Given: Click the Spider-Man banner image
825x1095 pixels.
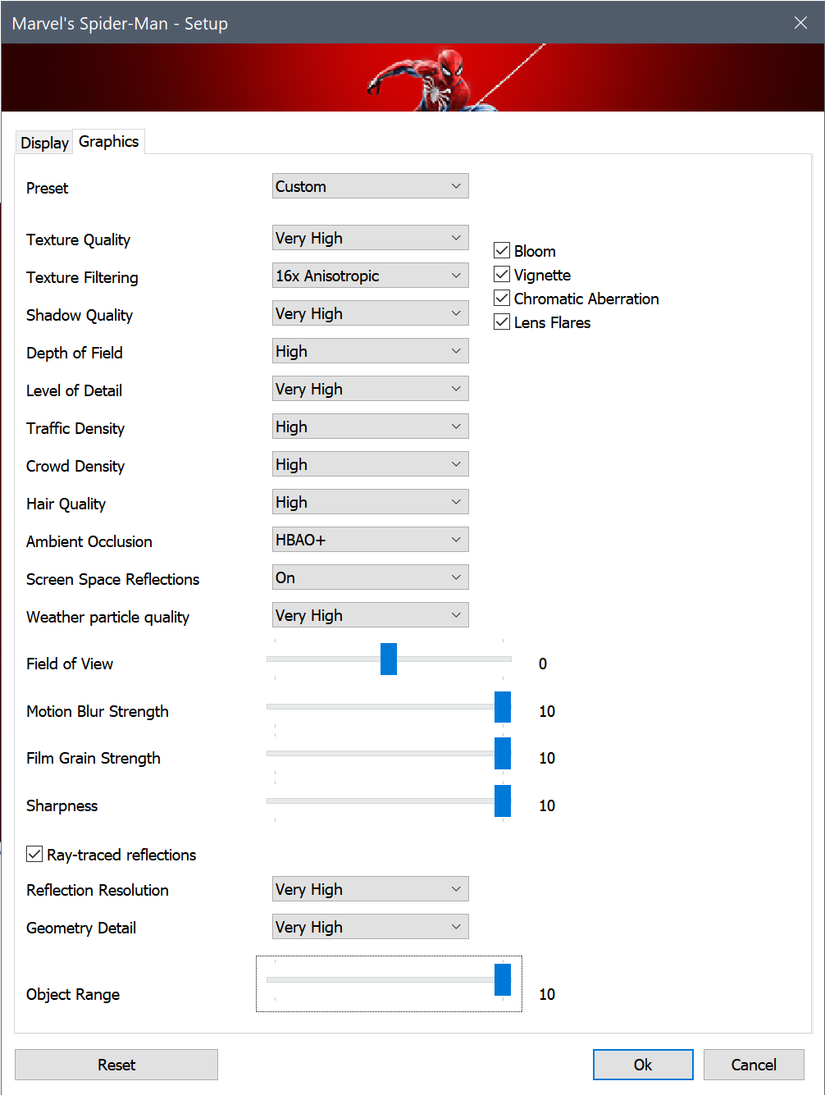Looking at the screenshot, I should pos(412,77).
